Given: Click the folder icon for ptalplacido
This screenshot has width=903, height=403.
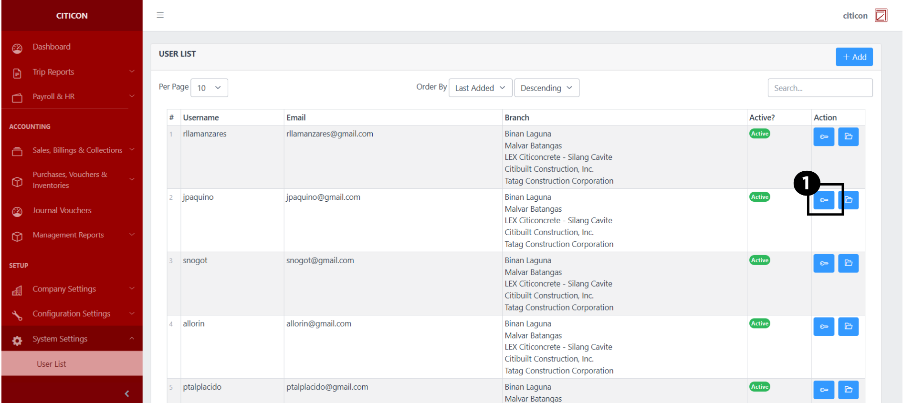Looking at the screenshot, I should (848, 390).
